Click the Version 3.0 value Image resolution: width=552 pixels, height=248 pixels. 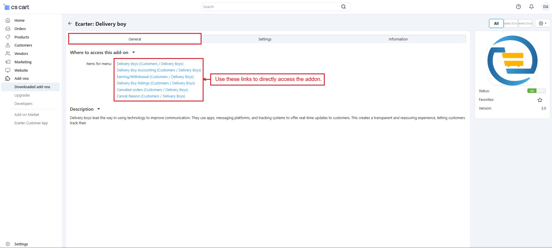(544, 108)
